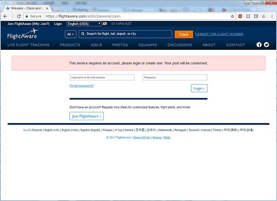Click the gray T extension icon
277x201 pixels.
click(x=248, y=16)
